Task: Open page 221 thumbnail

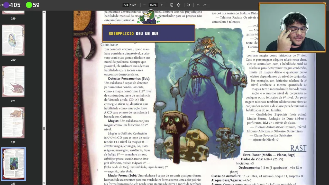Action: click(x=13, y=81)
